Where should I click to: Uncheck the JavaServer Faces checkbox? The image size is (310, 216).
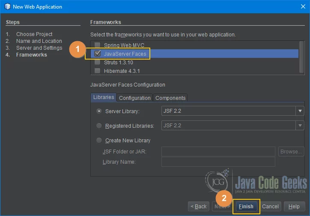[97, 54]
